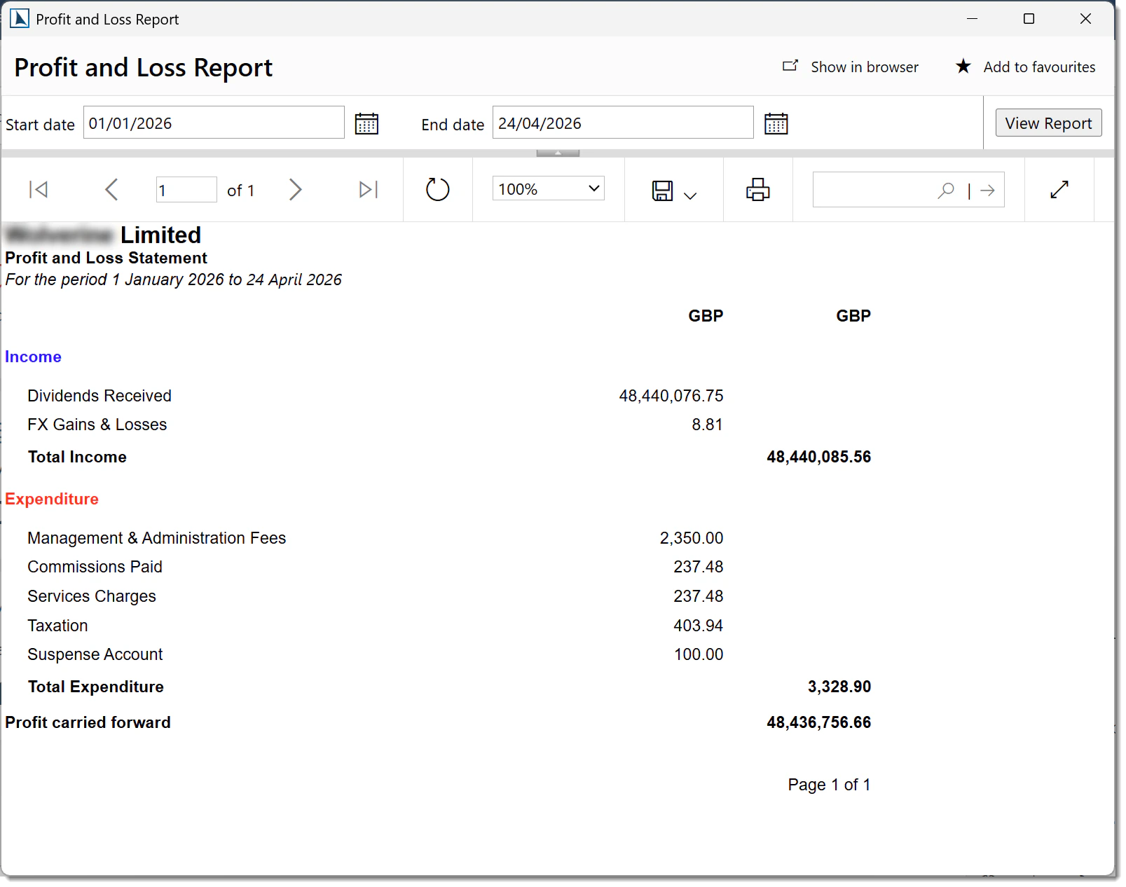This screenshot has width=1126, height=887.
Task: Click the 100.00 suspense amount
Action: tap(699, 654)
